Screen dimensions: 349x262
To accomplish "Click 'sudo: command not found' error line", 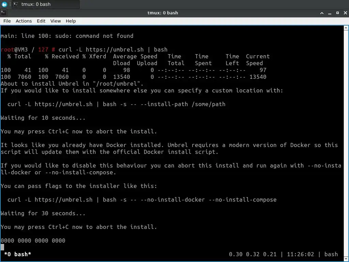I will [67, 36].
